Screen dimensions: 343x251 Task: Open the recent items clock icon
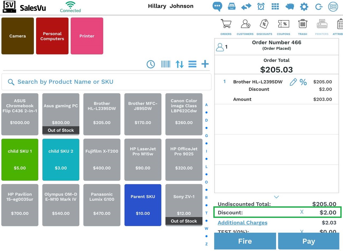(151, 64)
